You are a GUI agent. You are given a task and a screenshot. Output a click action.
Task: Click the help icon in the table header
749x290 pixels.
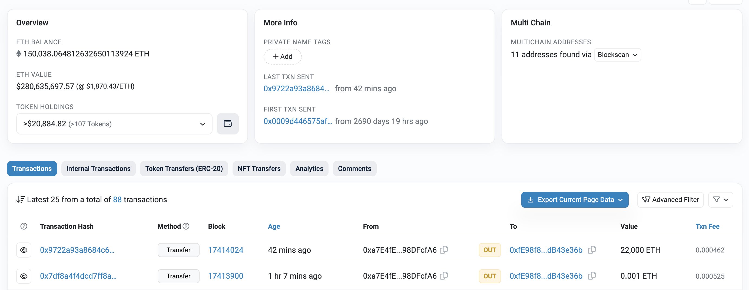24,226
